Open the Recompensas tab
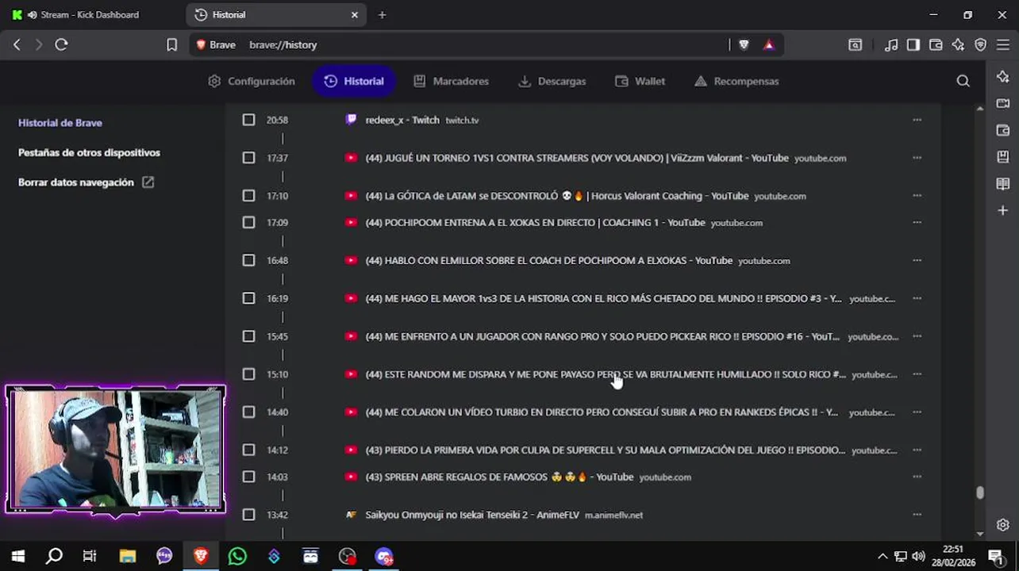This screenshot has width=1019, height=571. point(736,81)
